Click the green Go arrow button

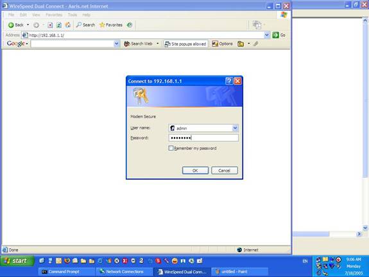(279, 35)
